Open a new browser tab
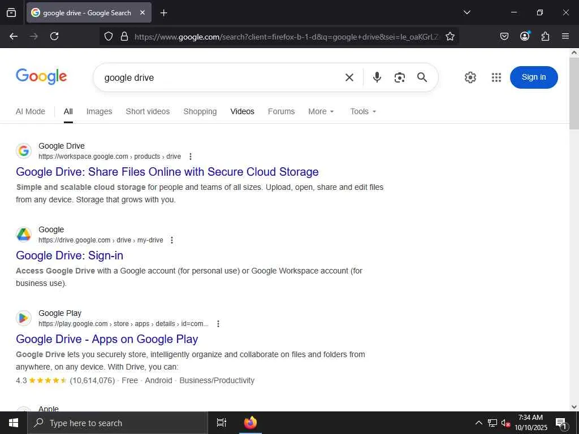579x434 pixels. click(x=163, y=13)
